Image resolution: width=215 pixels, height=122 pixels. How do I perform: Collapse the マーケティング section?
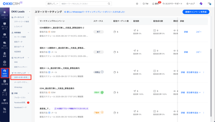click(x=28, y=73)
